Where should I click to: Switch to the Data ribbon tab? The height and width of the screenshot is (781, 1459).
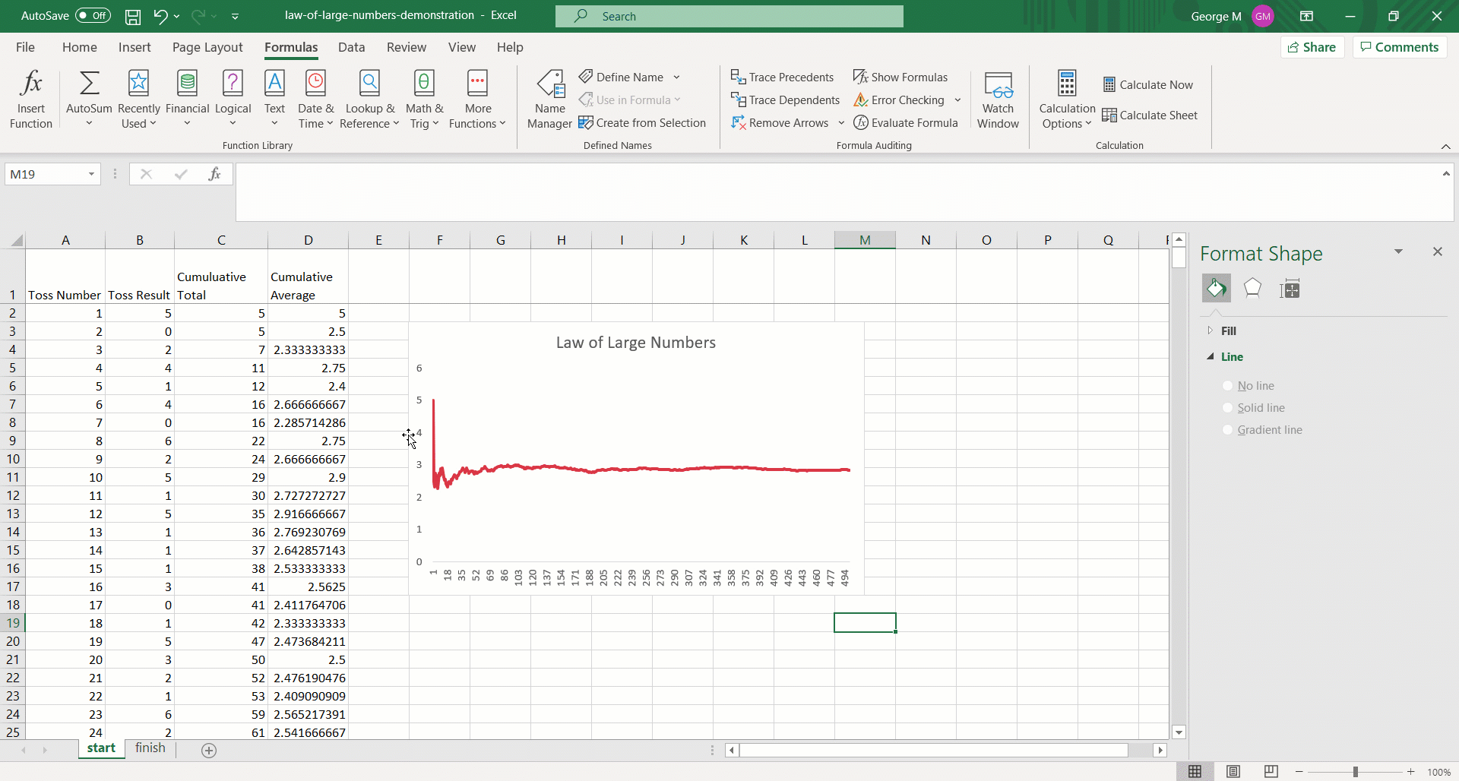click(351, 47)
